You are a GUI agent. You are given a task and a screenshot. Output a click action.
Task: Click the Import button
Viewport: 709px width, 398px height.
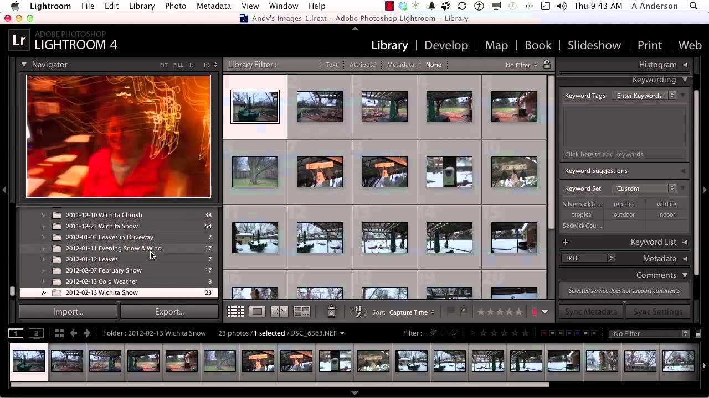point(68,311)
